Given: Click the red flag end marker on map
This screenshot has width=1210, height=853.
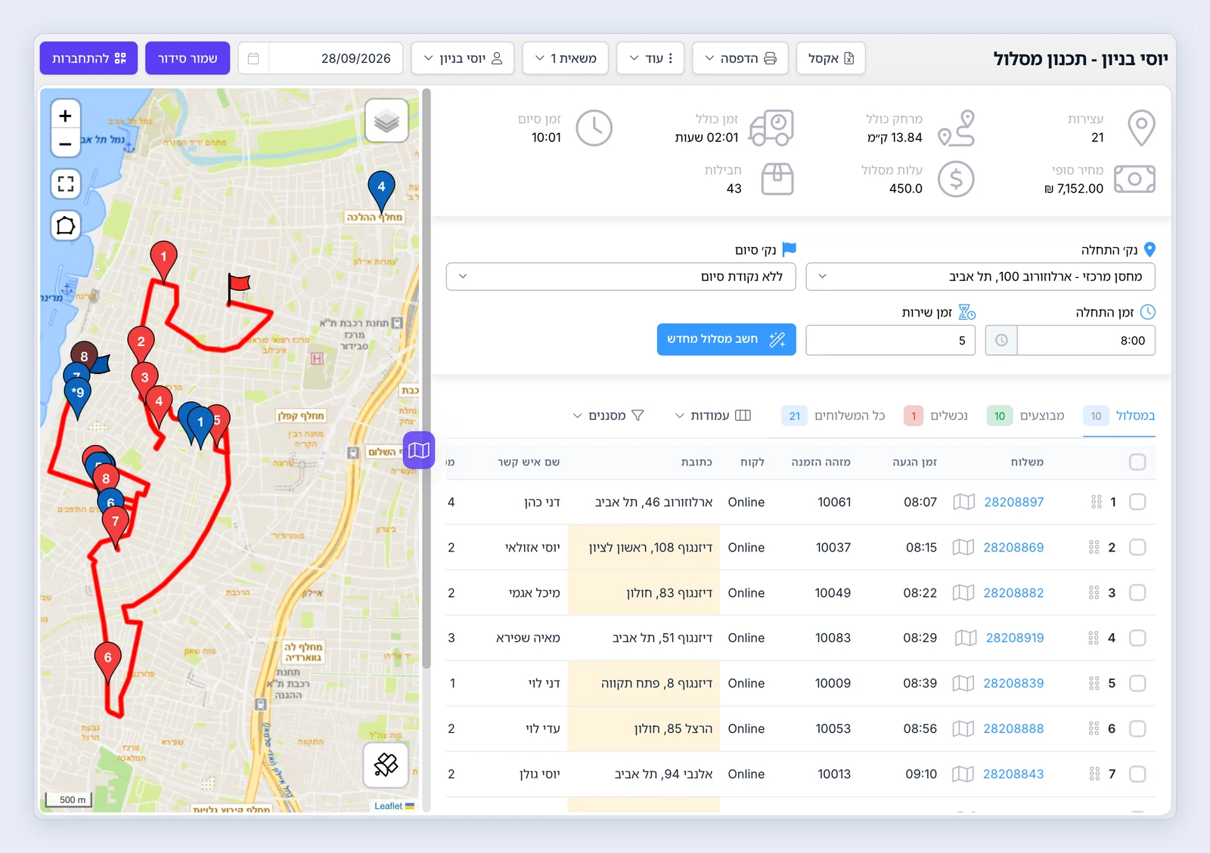Looking at the screenshot, I should pyautogui.click(x=238, y=288).
